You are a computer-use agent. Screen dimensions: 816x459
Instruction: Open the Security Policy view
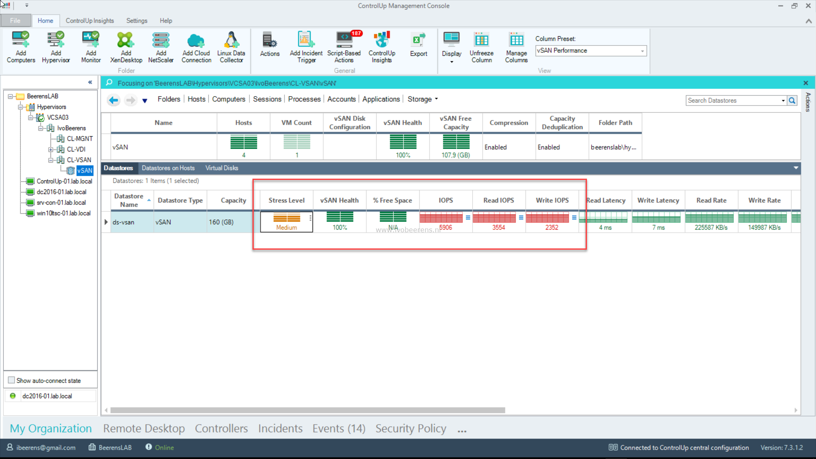411,428
